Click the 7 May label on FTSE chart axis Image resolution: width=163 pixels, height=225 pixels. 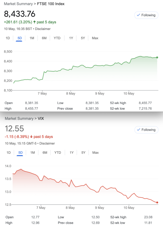click(x=42, y=94)
